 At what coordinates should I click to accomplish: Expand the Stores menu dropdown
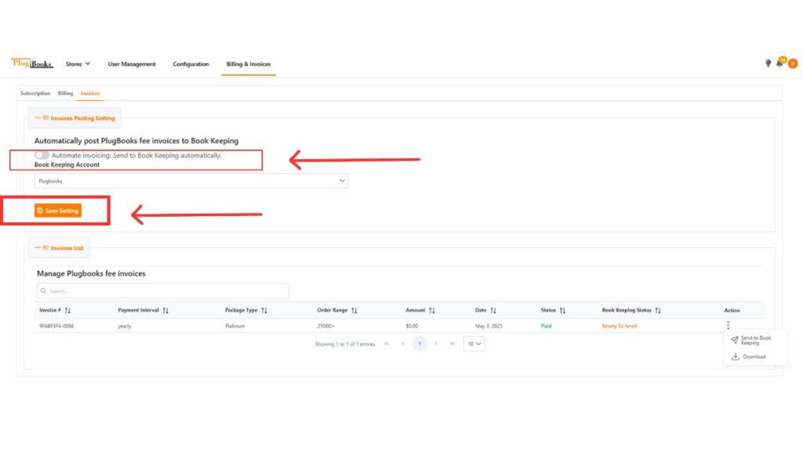pos(78,64)
